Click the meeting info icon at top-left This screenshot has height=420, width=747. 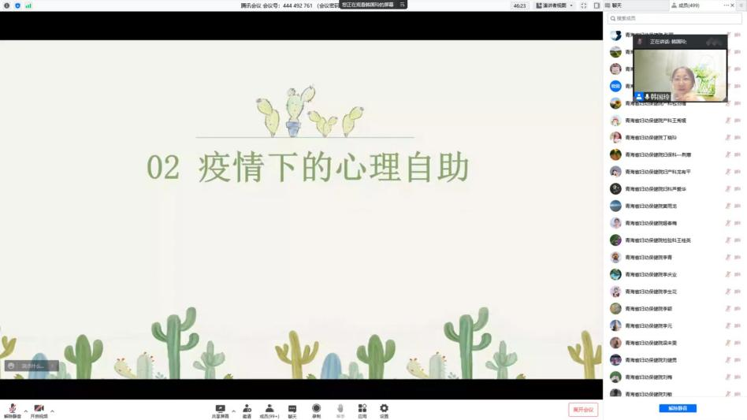tap(6, 6)
